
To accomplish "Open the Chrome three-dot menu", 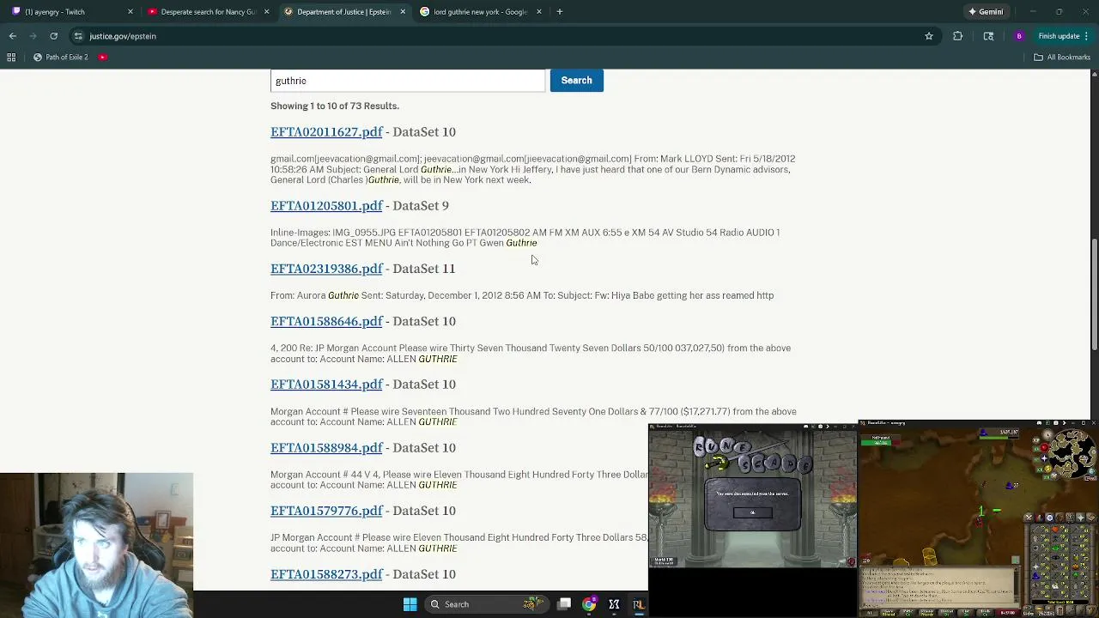I will tap(1087, 36).
